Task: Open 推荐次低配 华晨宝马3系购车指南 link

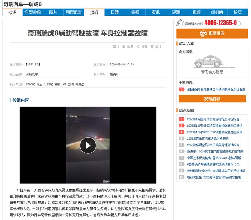Action: click(x=214, y=177)
